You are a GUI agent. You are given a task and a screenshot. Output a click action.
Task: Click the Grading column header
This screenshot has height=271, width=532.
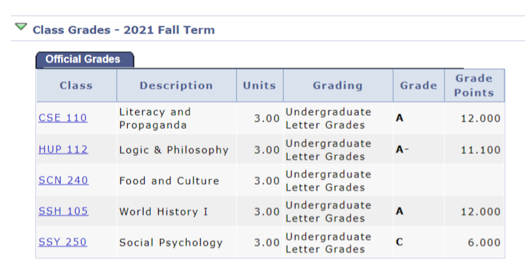(x=338, y=86)
